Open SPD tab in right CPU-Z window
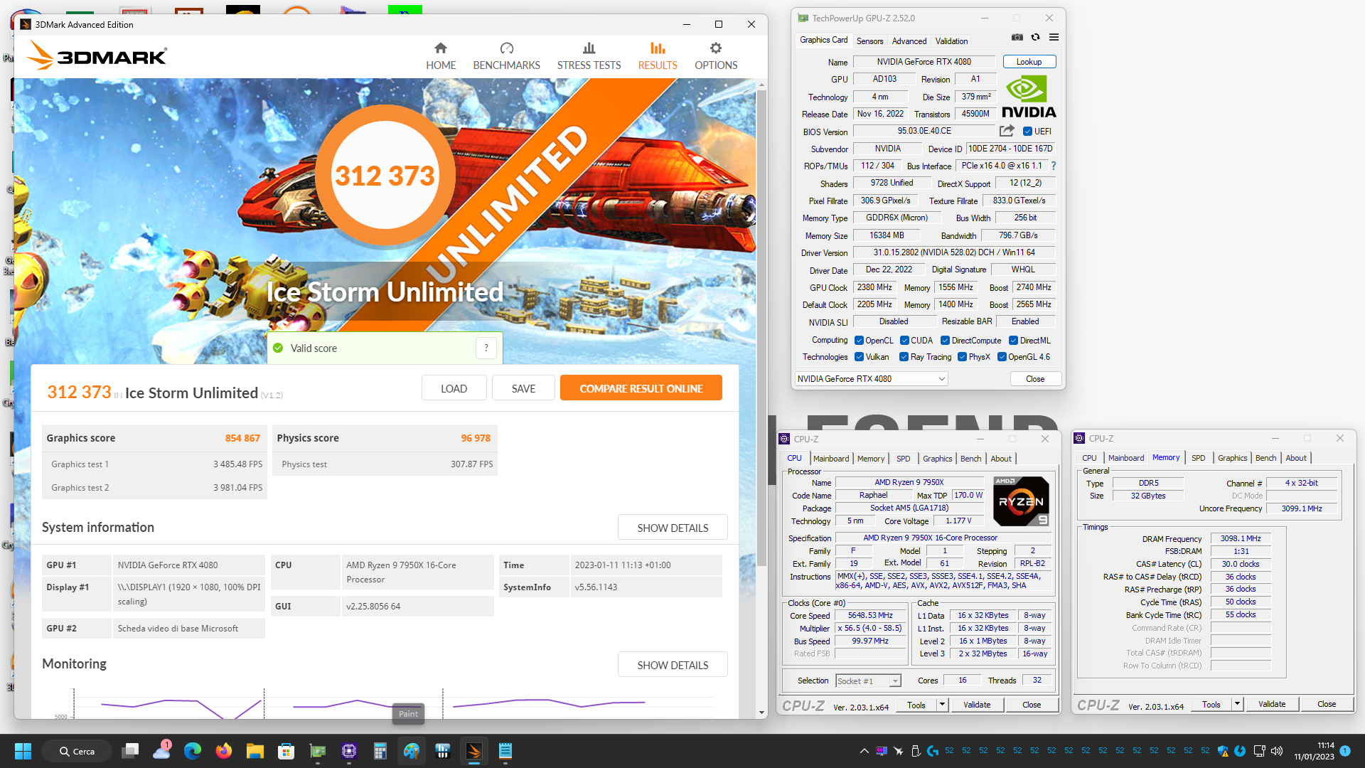 pos(1198,458)
